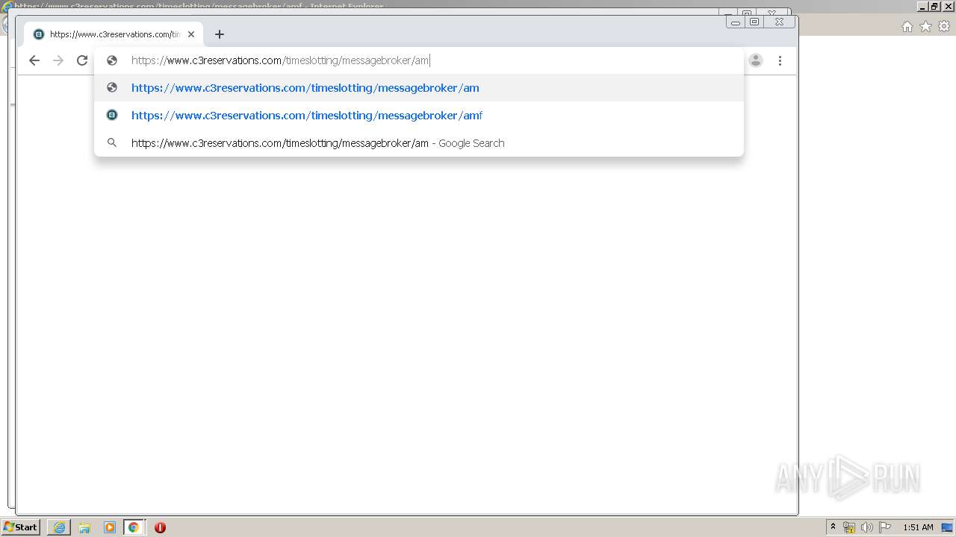
Task: Open Internet Explorer Favorites star
Action: [x=926, y=27]
